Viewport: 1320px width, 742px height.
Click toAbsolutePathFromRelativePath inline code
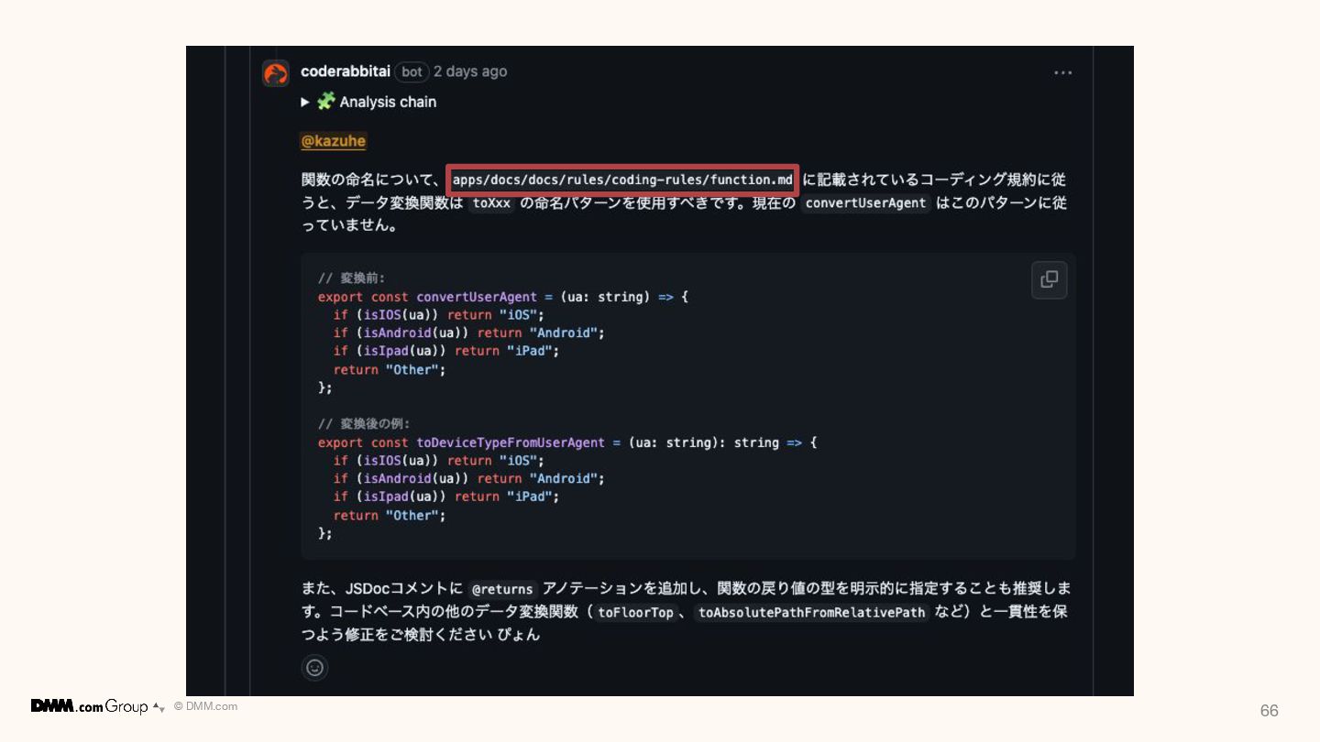[x=811, y=612]
